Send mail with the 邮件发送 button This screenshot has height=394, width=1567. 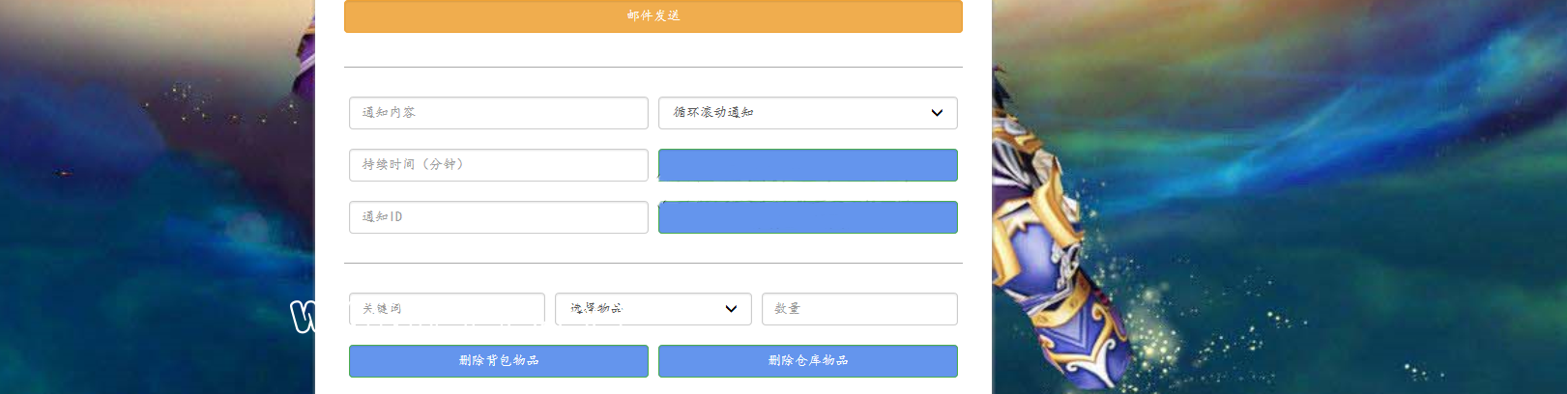[x=653, y=16]
